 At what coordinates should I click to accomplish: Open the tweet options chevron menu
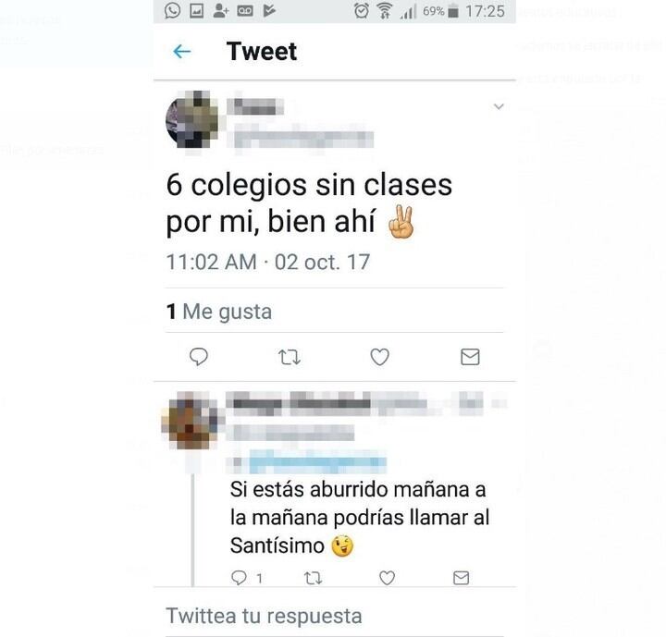coord(499,106)
